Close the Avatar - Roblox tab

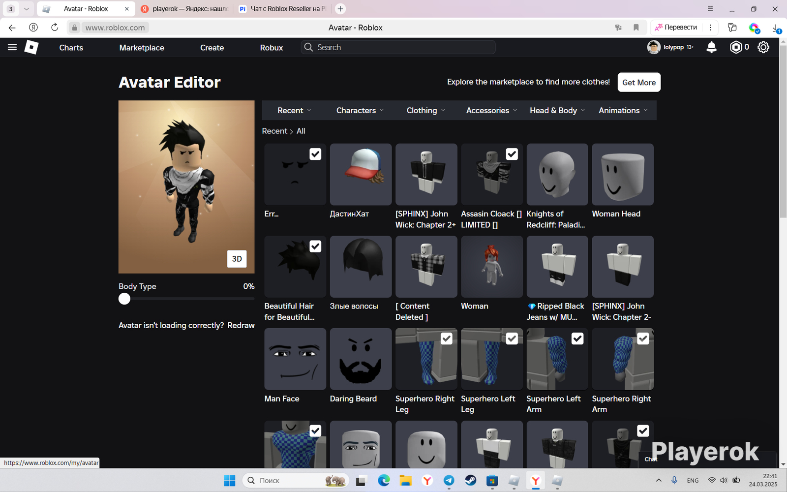[x=126, y=9]
